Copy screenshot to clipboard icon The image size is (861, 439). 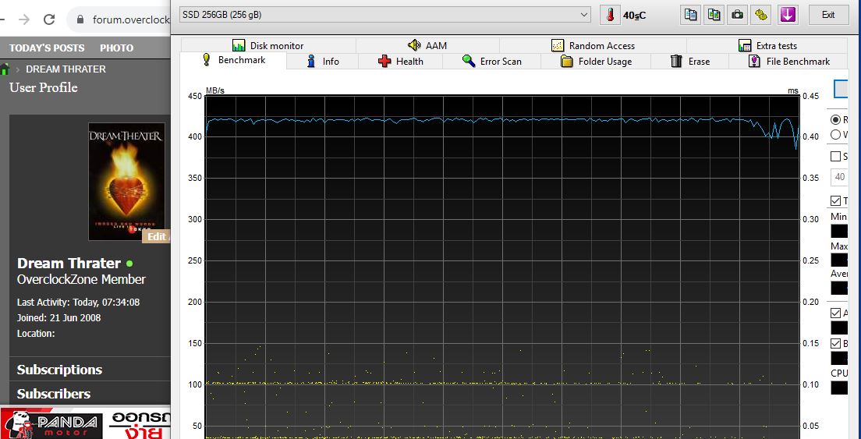[x=714, y=15]
